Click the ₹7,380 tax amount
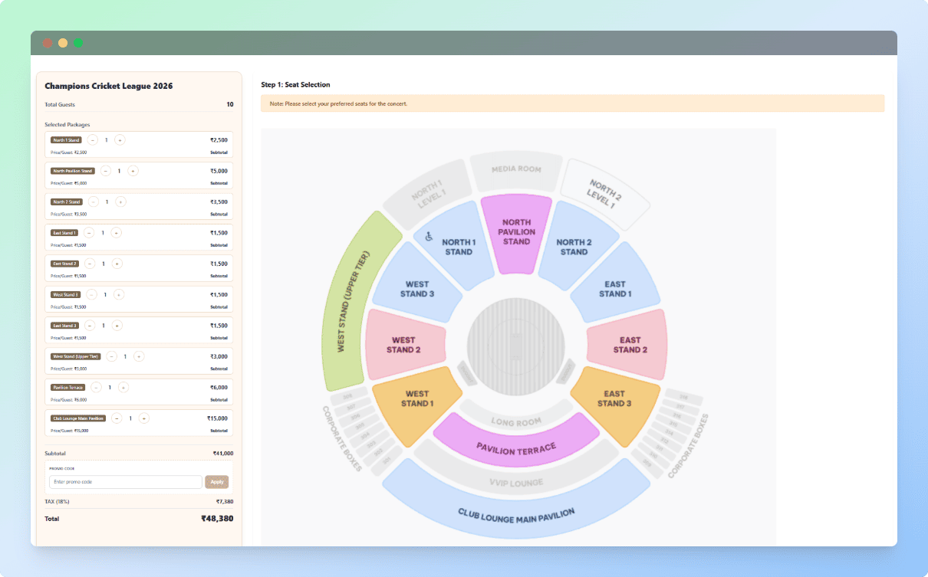Screen dimensions: 928x577 [x=225, y=501]
